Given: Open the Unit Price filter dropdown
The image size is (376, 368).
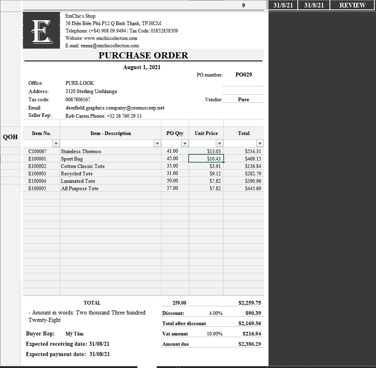Looking at the screenshot, I should [220, 143].
